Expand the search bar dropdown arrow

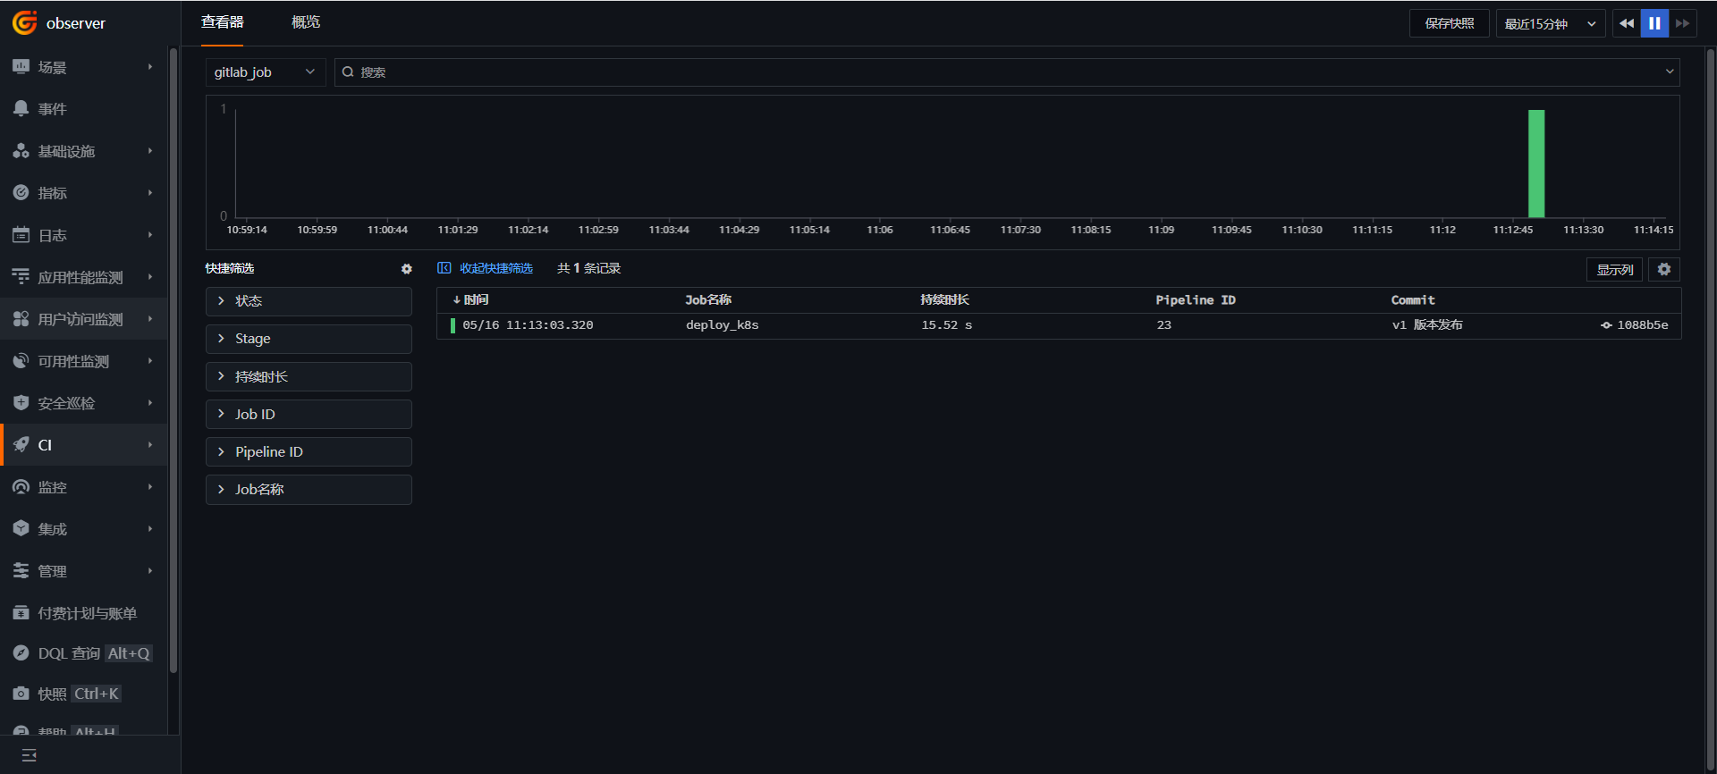1669,72
